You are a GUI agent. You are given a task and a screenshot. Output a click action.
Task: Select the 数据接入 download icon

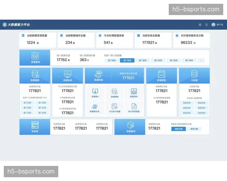(95, 92)
